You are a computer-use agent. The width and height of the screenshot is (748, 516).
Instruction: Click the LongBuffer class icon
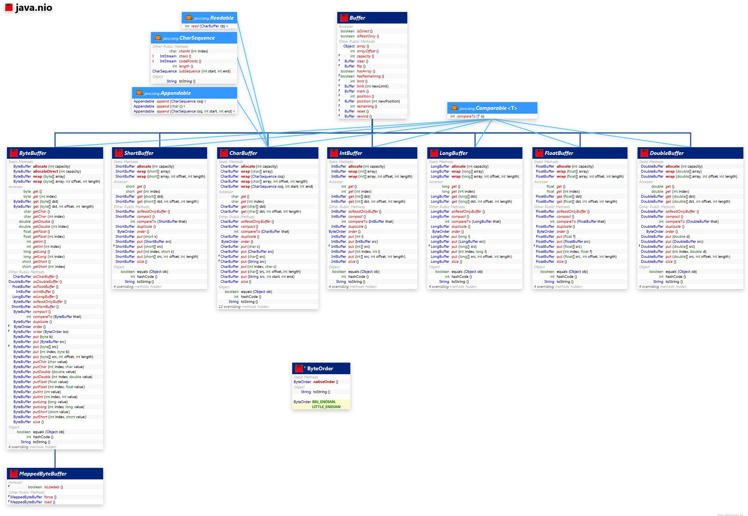point(434,153)
